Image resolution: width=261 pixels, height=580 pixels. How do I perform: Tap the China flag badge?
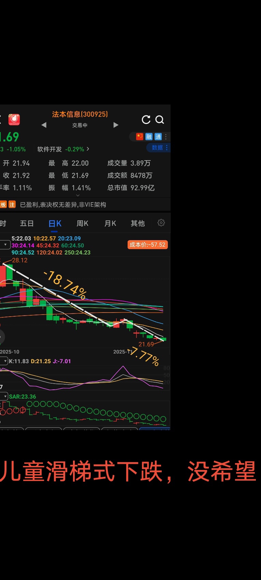(140, 137)
